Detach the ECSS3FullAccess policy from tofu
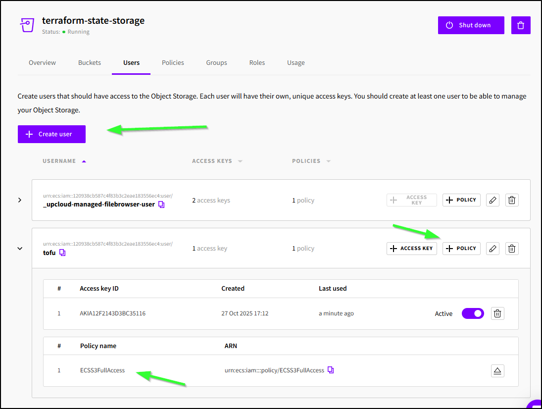 pyautogui.click(x=497, y=371)
